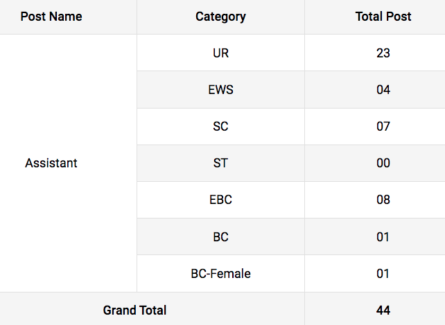This screenshot has height=325, width=445.
Task: Select the ST category cell
Action: point(220,163)
